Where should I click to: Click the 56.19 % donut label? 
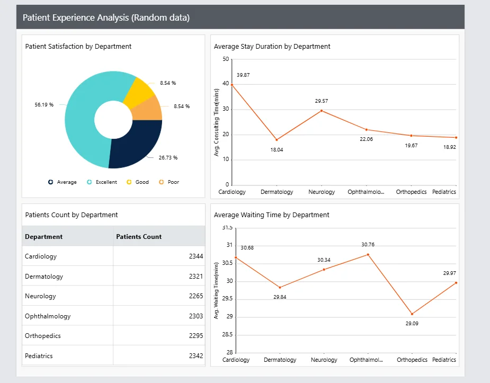coord(44,105)
